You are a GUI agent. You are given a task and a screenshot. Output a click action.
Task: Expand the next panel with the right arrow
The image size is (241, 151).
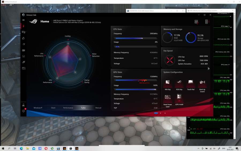click(209, 68)
